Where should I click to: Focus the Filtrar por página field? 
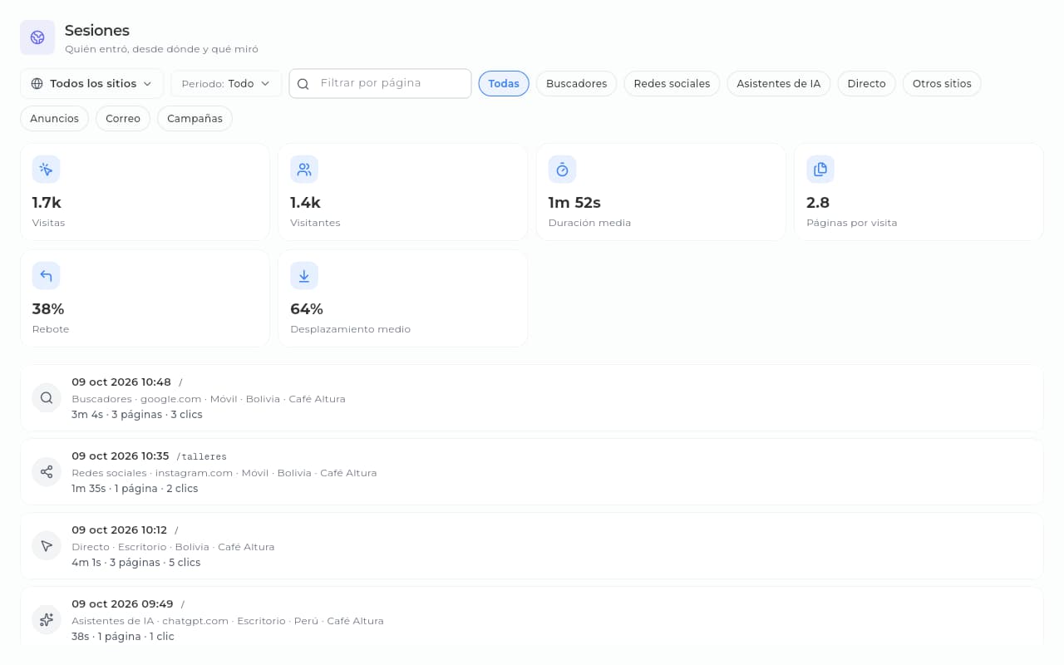(380, 84)
